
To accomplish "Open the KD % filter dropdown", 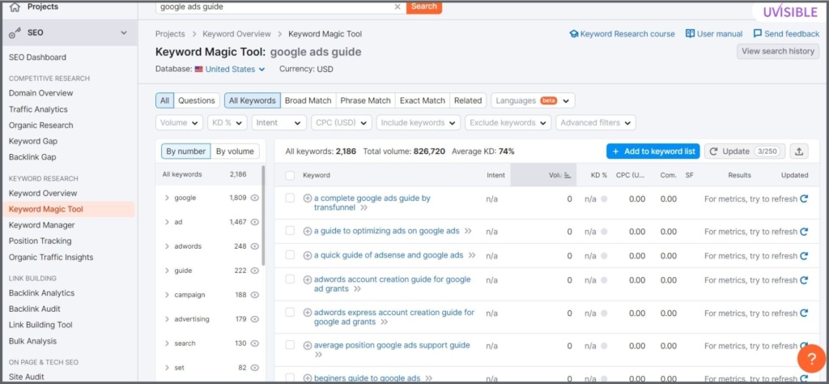I will coord(227,122).
